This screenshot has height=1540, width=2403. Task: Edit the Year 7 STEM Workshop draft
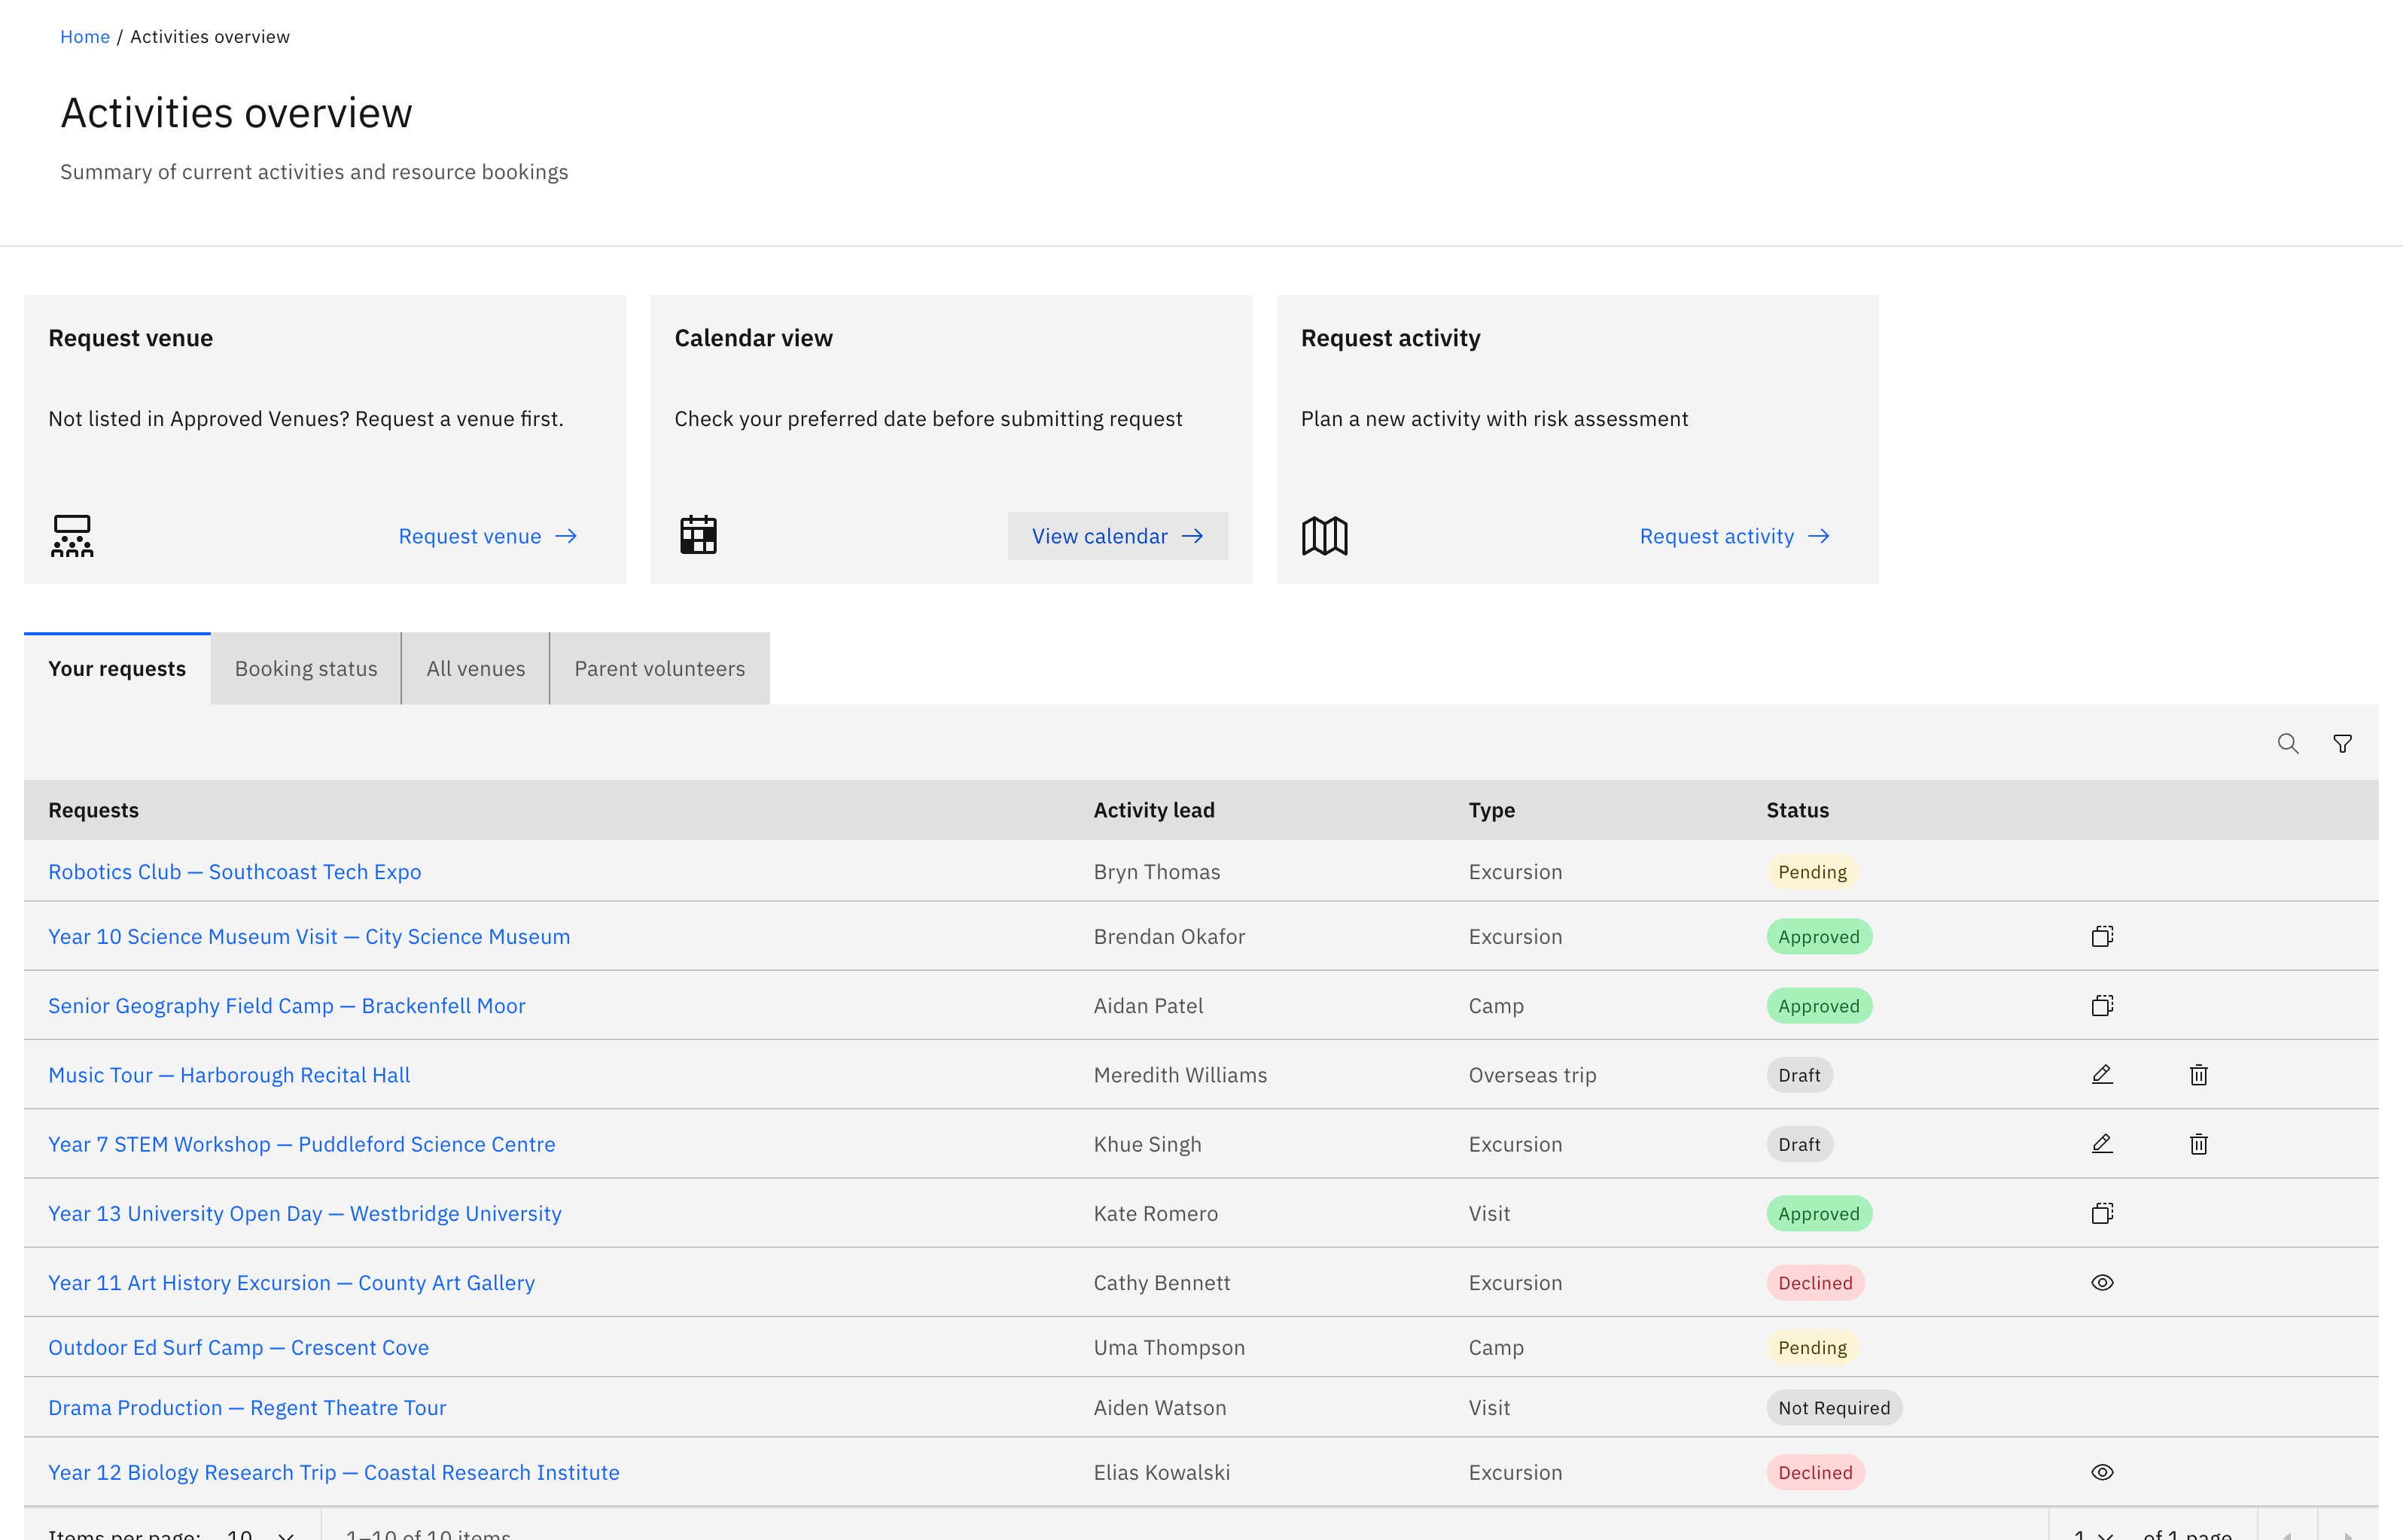(2102, 1143)
